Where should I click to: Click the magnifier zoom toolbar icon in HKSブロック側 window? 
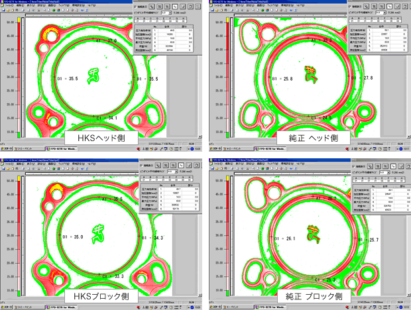click(x=45, y=169)
